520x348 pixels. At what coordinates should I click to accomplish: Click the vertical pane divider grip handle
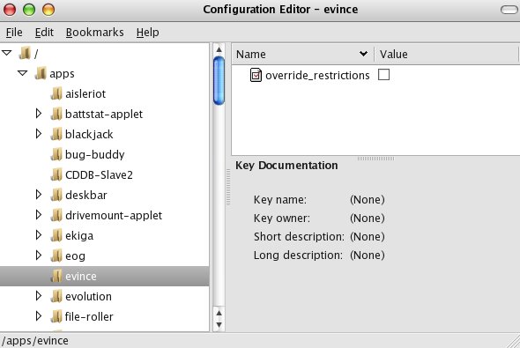[228, 188]
